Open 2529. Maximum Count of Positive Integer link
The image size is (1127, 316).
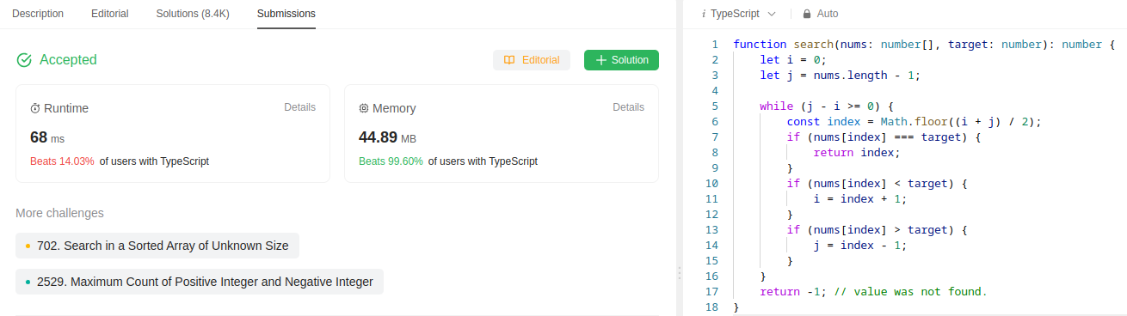point(200,282)
